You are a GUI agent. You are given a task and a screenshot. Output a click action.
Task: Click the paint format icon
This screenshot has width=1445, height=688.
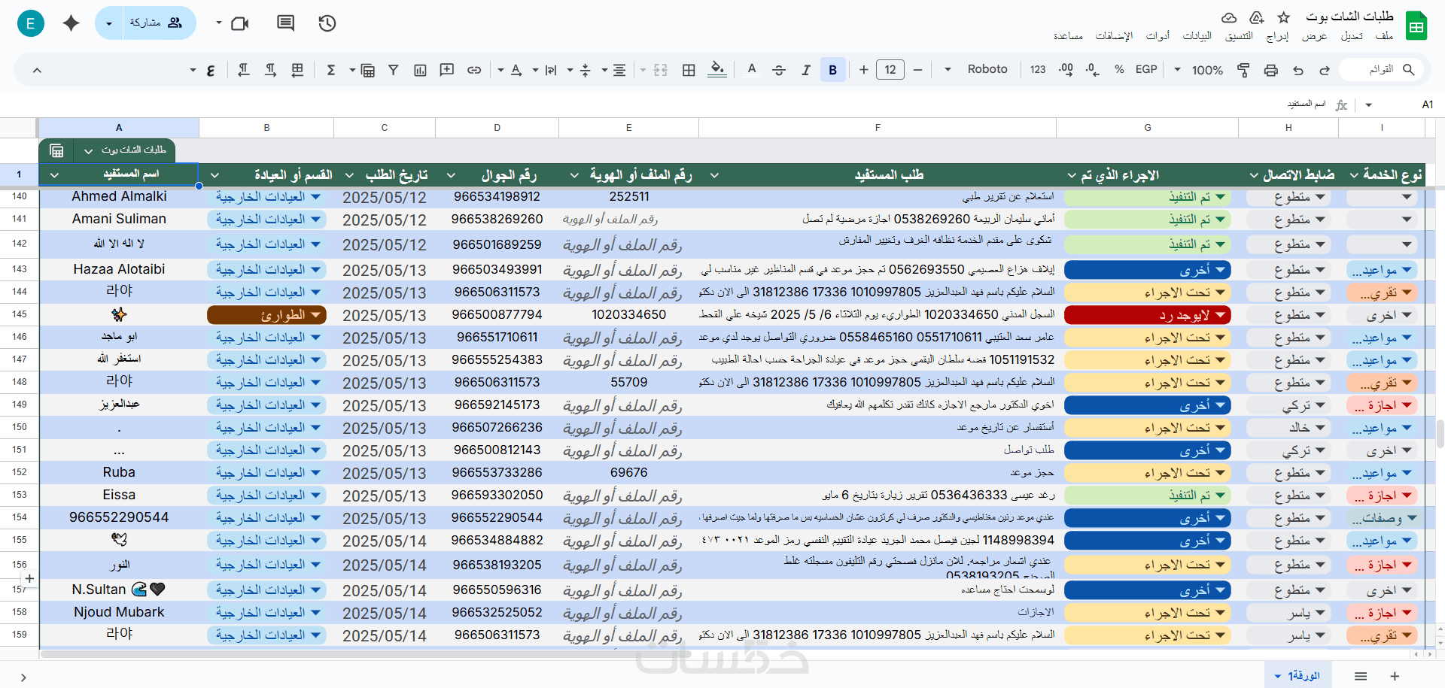1243,70
